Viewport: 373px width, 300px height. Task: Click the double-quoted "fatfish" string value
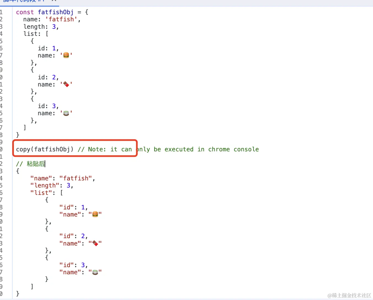tap(76, 178)
